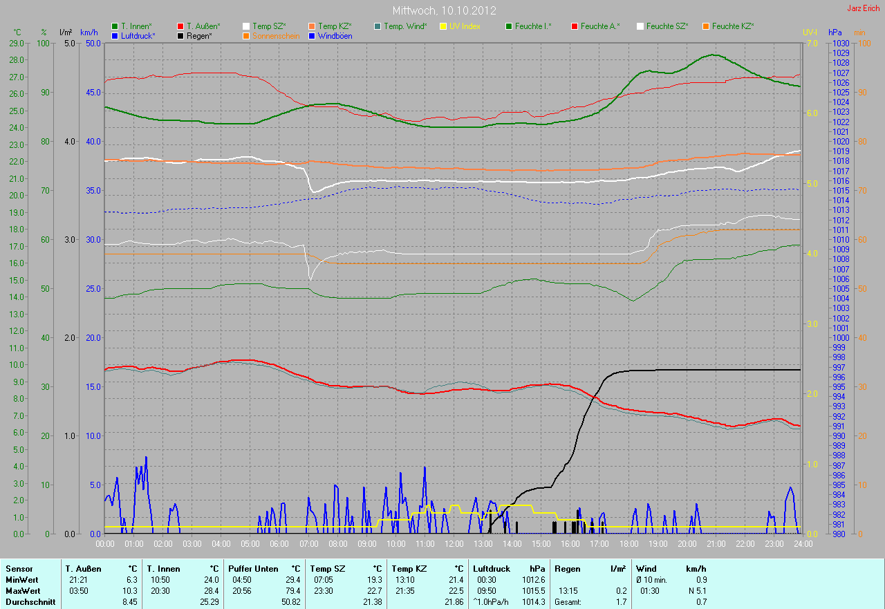Image resolution: width=885 pixels, height=609 pixels.
Task: Click the Luftdruck column header in table
Action: pyautogui.click(x=492, y=568)
